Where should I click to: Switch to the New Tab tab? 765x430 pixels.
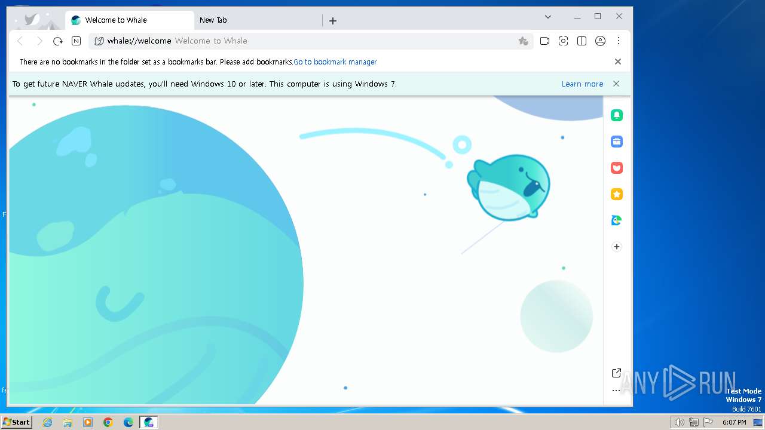[257, 20]
